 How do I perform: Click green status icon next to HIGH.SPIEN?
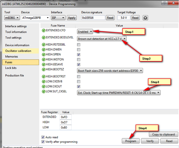coord(44,55)
